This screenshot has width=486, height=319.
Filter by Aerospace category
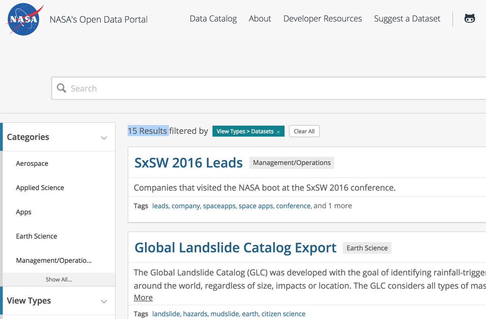click(32, 163)
